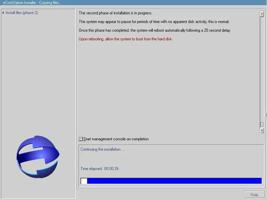Enable Start management console on completion checkbox
Image resolution: width=267 pixels, height=200 pixels.
pos(81,139)
